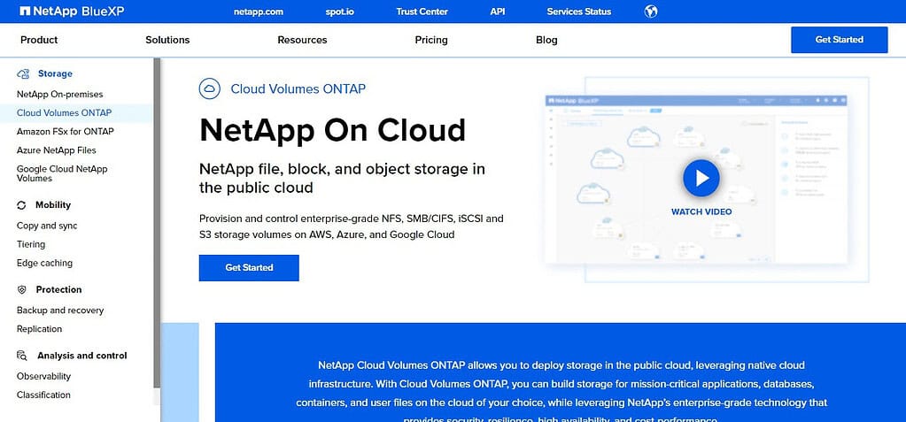The height and width of the screenshot is (422, 906).
Task: Click the WATCH VIDEO label
Action: [x=701, y=211]
